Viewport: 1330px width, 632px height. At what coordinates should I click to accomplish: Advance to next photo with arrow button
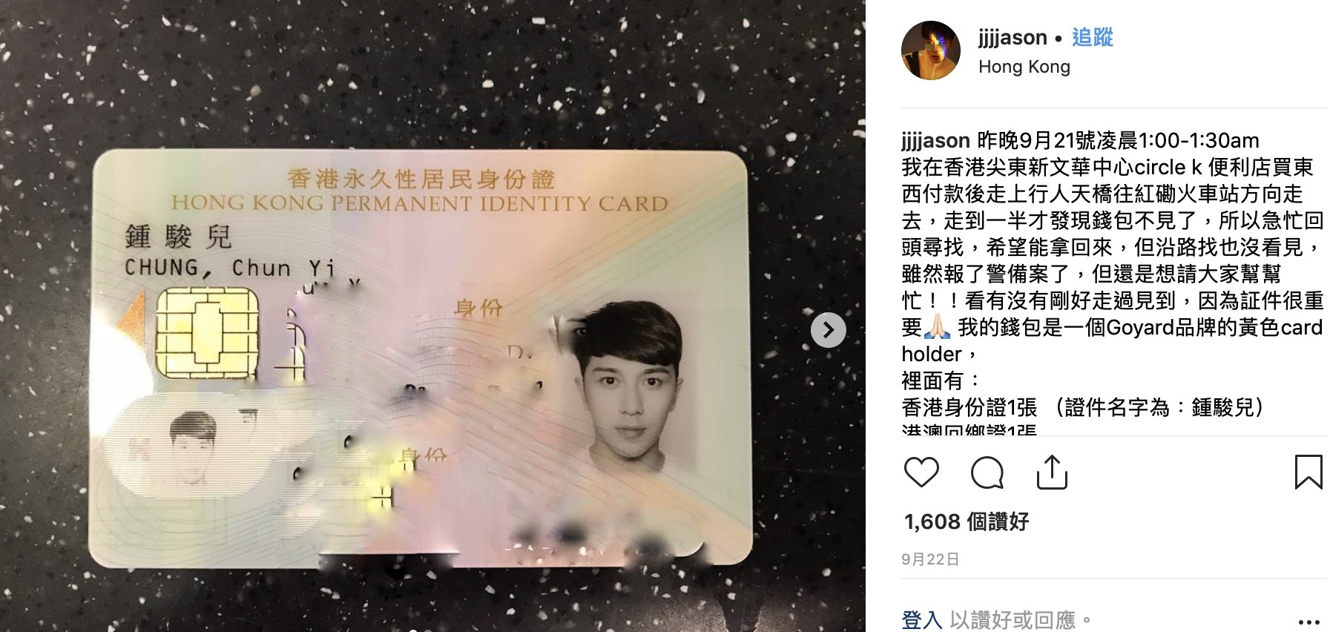click(828, 330)
